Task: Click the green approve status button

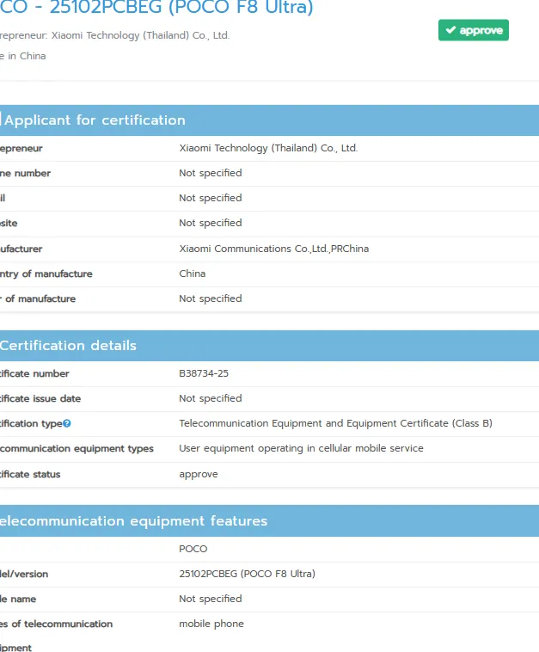Action: click(x=473, y=31)
